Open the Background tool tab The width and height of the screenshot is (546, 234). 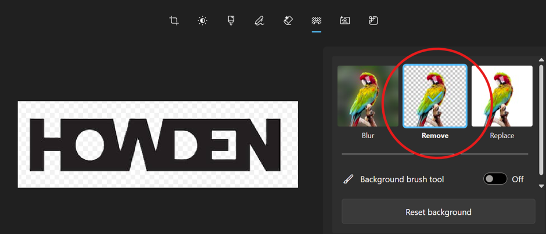(x=316, y=20)
